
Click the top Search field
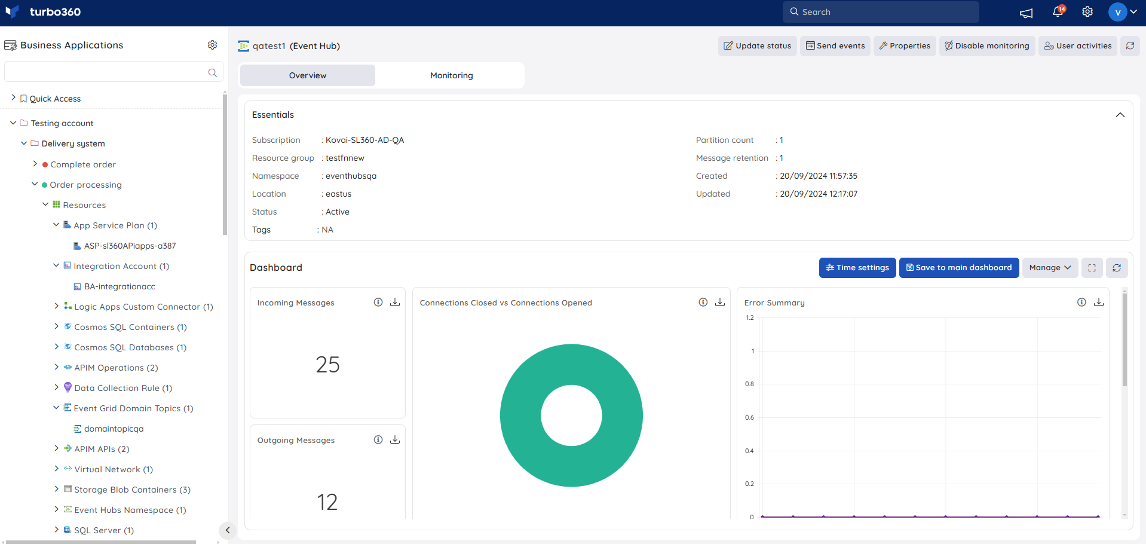coord(881,12)
